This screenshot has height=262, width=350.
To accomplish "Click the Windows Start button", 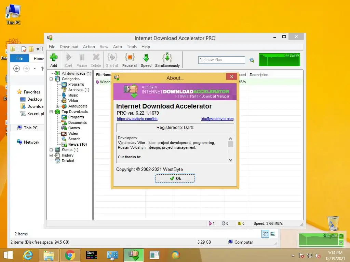I will point(8,255).
